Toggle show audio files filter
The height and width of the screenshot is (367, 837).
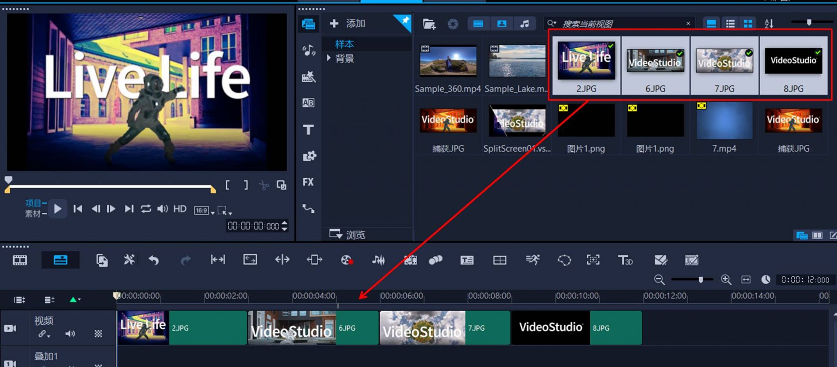[x=525, y=24]
